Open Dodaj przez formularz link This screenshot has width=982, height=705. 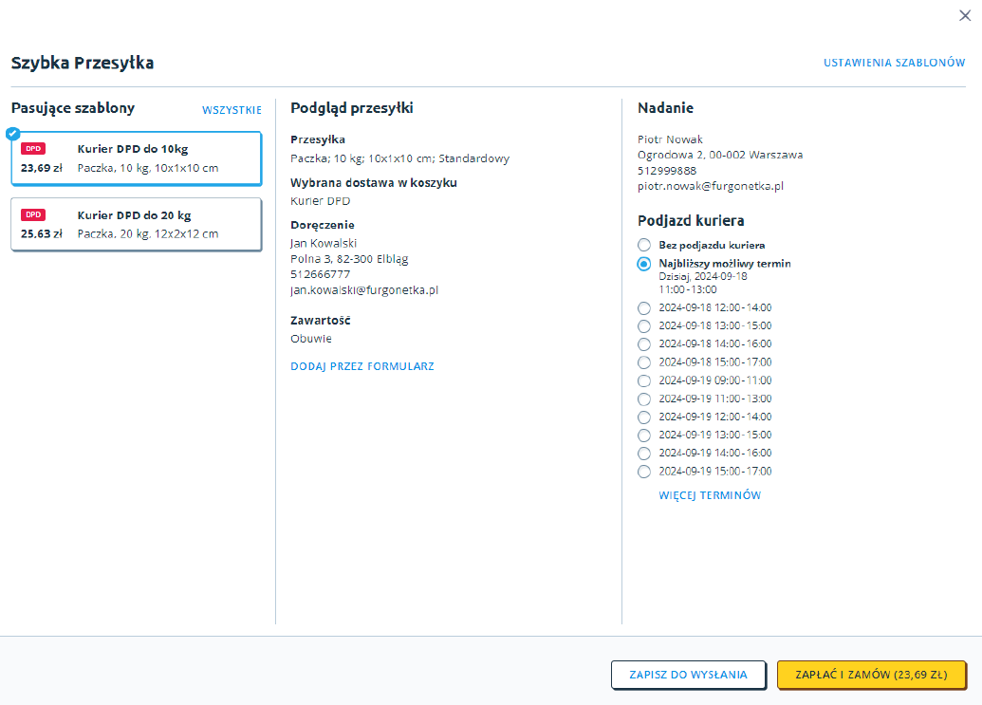(361, 366)
